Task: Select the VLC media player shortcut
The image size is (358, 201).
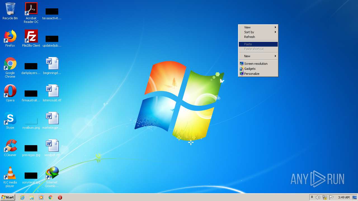Action: point(10,177)
